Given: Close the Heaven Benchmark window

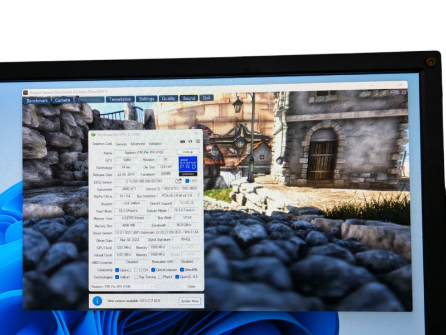Looking at the screenshot, I should coord(400,85).
